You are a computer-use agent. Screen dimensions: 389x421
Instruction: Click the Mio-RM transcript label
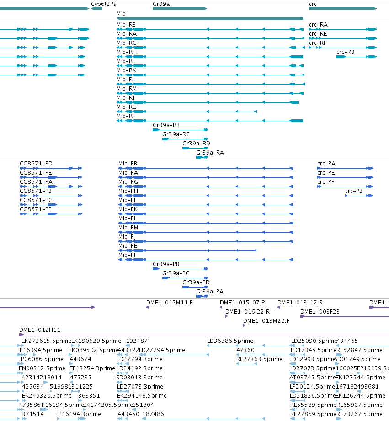click(127, 89)
